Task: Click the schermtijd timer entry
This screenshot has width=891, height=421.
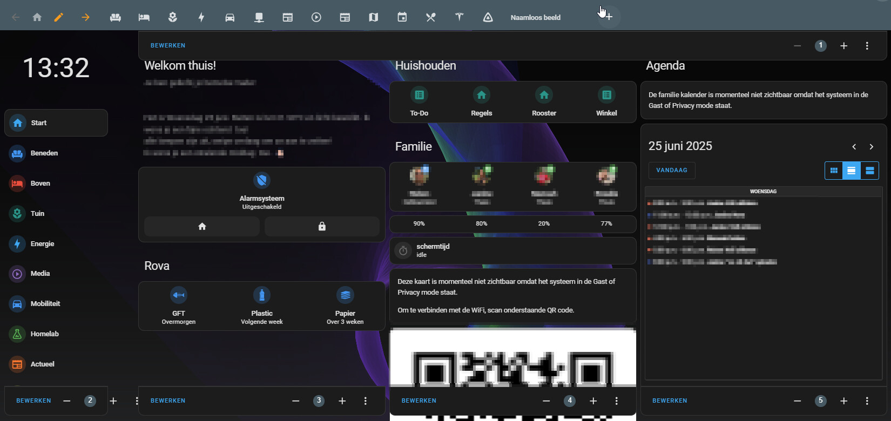Action: pos(513,250)
